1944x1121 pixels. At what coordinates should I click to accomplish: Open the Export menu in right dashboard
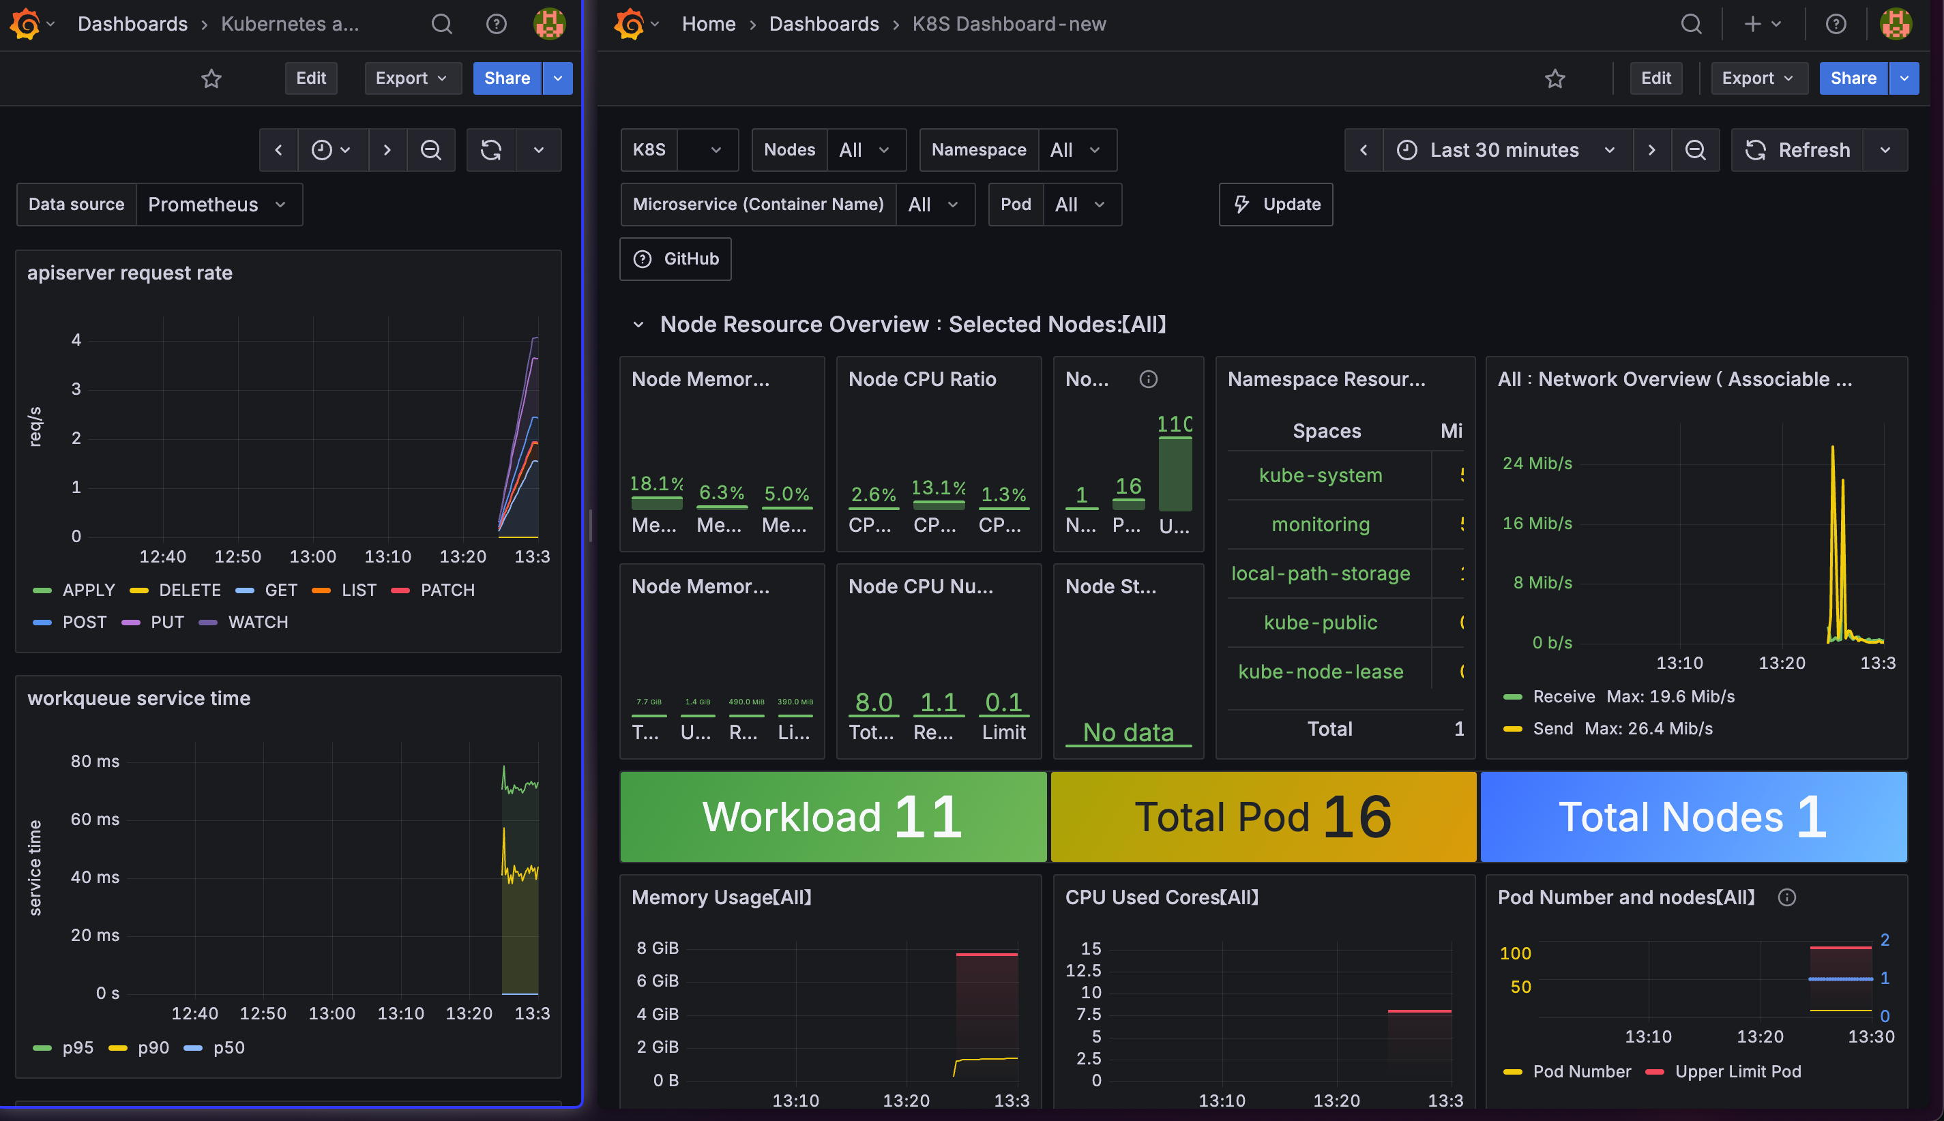tap(1758, 78)
